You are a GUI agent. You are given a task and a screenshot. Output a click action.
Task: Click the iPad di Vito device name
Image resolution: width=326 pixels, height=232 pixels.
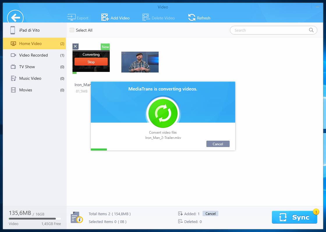29,30
